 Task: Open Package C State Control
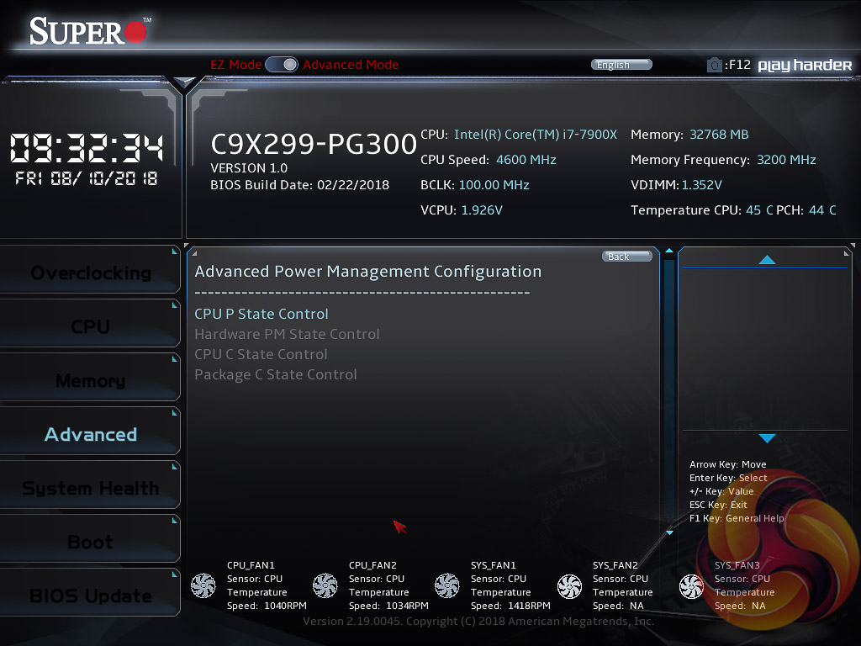point(276,374)
